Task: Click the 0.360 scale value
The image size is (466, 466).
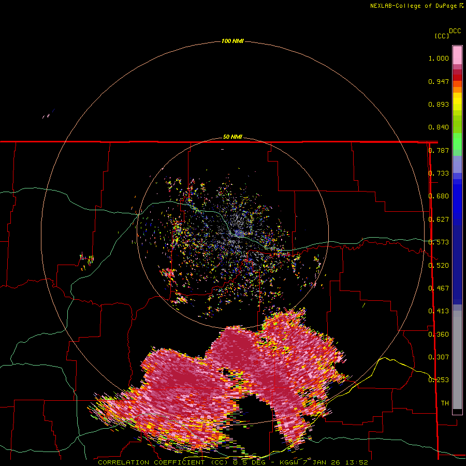Action: [x=439, y=334]
